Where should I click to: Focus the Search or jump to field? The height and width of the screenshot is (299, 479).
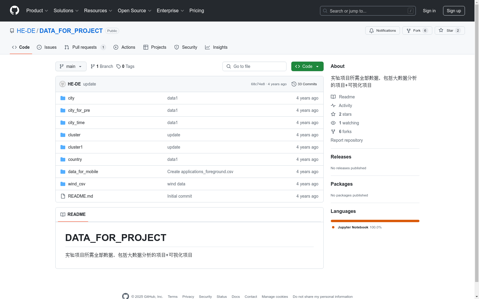[x=368, y=11]
